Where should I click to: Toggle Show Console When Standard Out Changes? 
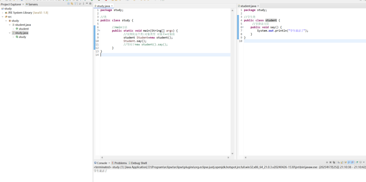click(x=349, y=162)
